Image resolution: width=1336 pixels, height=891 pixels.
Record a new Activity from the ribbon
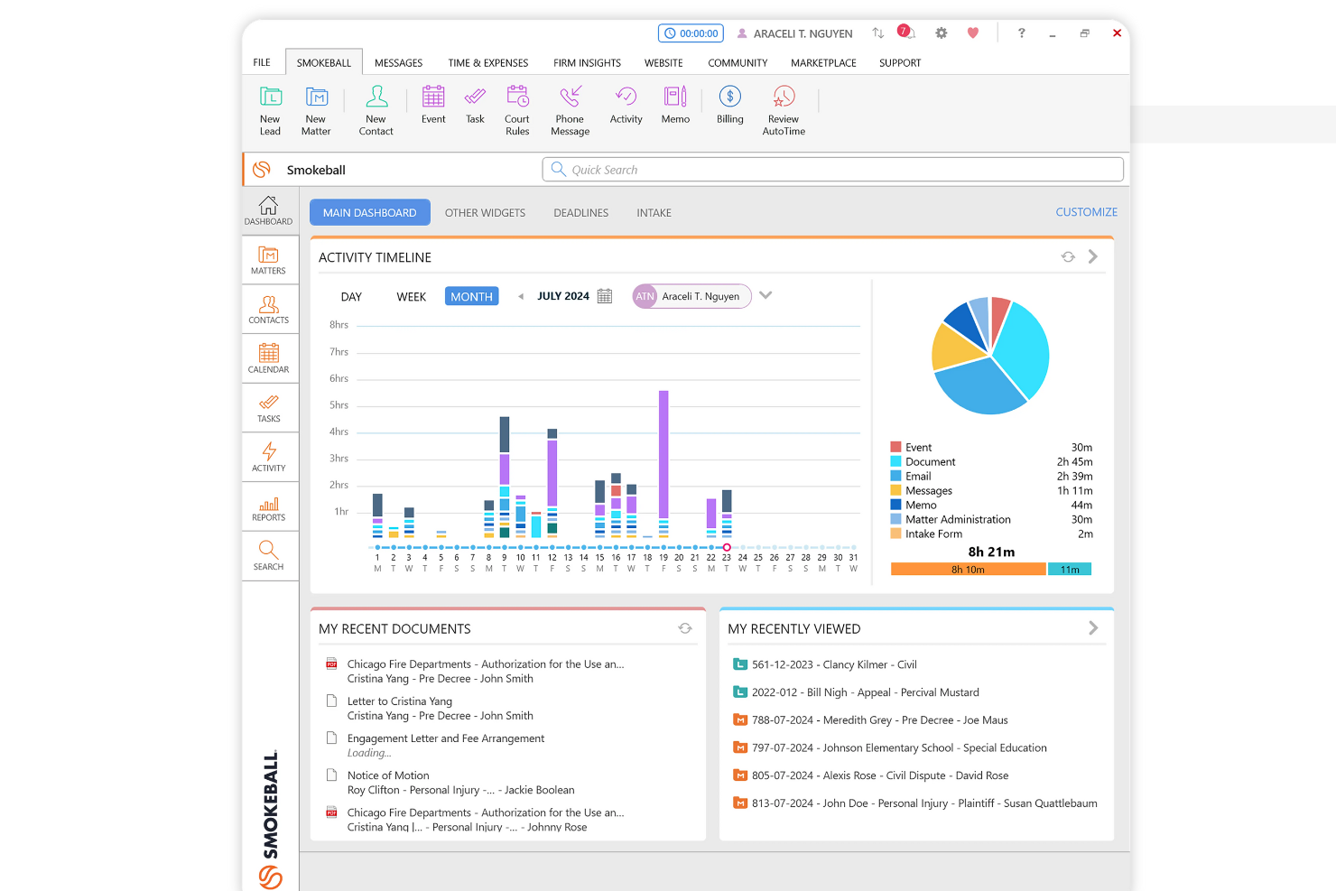click(626, 105)
